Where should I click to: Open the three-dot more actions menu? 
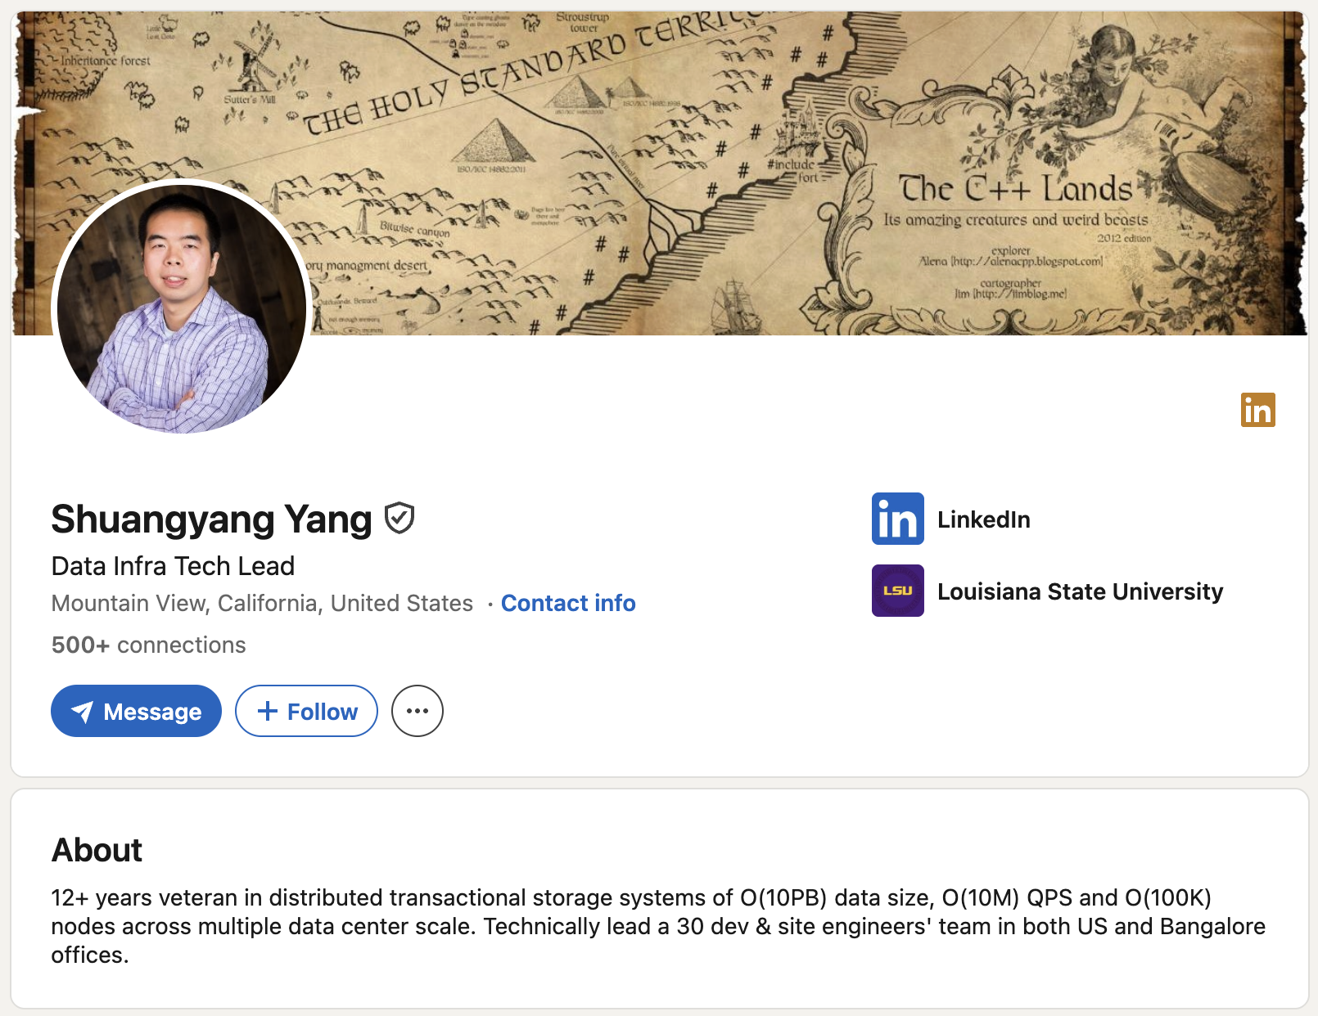pos(418,711)
